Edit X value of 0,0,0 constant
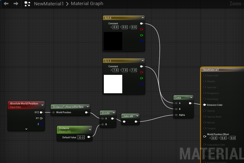 click(x=115, y=27)
